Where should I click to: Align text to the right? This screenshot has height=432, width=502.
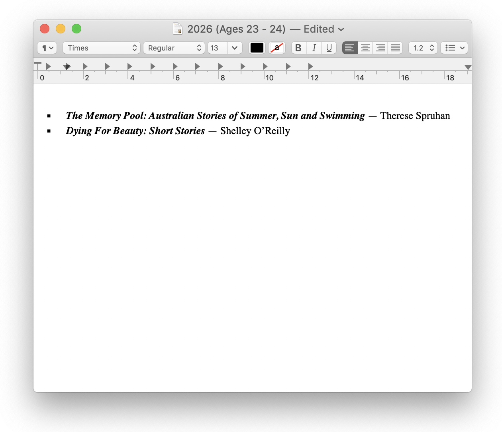(380, 48)
